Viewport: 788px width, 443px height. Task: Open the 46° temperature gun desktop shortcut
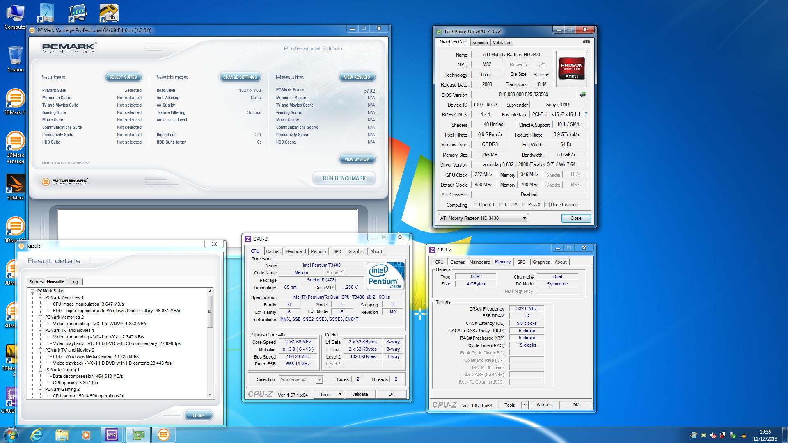(109, 13)
